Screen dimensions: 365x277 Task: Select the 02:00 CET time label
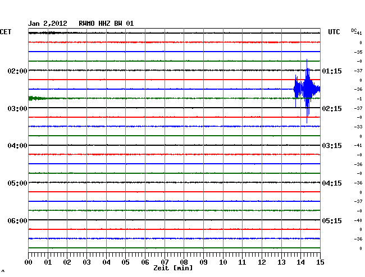17,71
